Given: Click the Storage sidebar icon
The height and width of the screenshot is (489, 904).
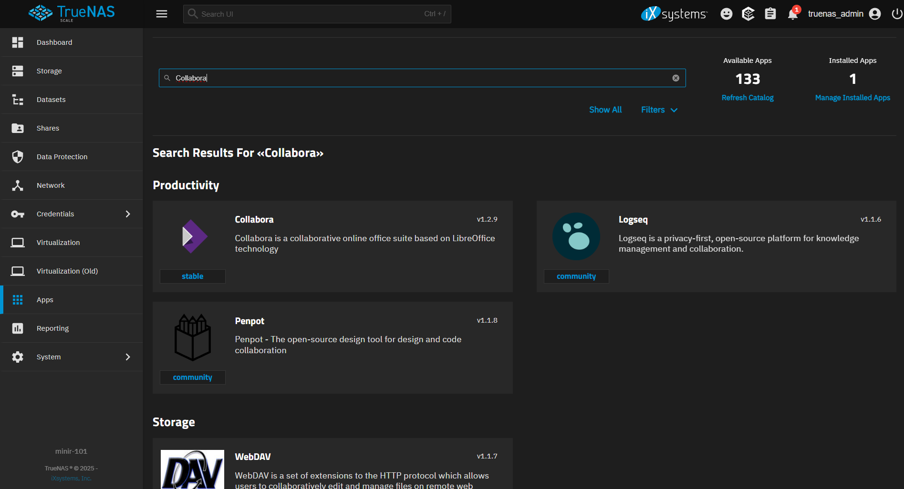Looking at the screenshot, I should pyautogui.click(x=18, y=71).
